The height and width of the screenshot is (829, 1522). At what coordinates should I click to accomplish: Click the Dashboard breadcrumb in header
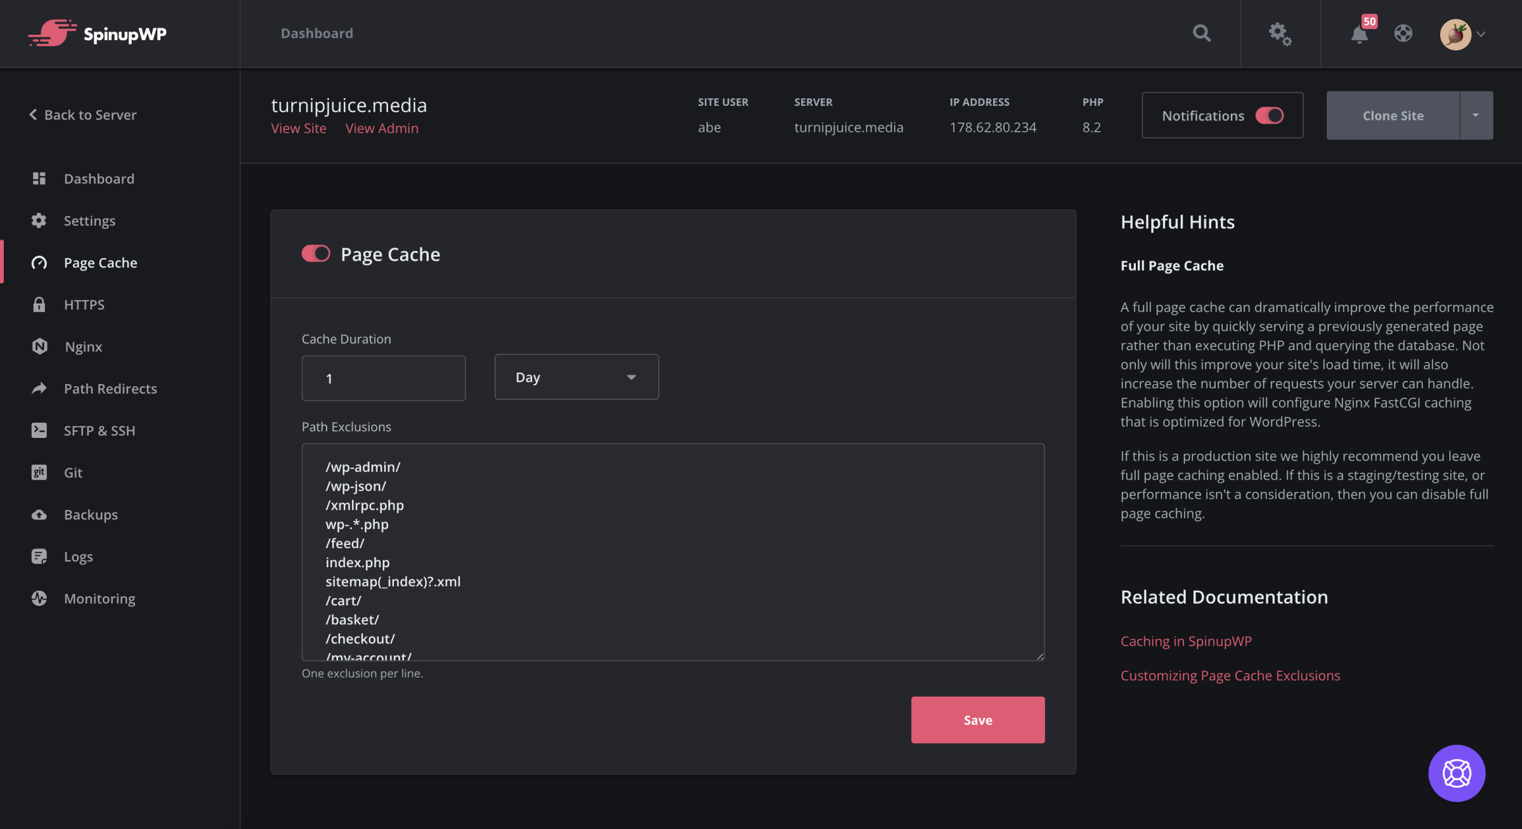317,33
